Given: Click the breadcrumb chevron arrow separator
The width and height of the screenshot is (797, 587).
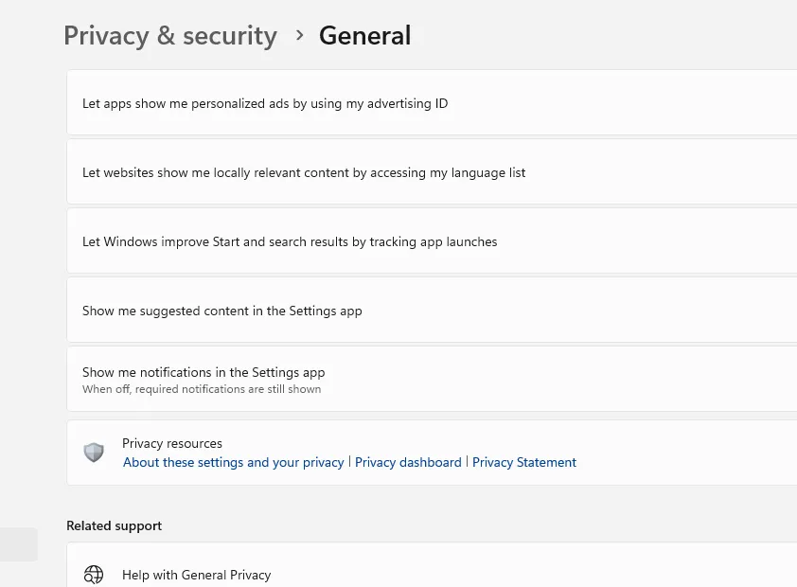Looking at the screenshot, I should click(299, 36).
